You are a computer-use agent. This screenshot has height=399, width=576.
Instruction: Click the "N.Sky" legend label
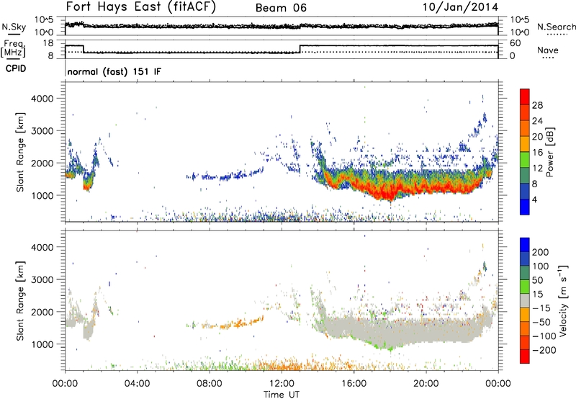14,27
